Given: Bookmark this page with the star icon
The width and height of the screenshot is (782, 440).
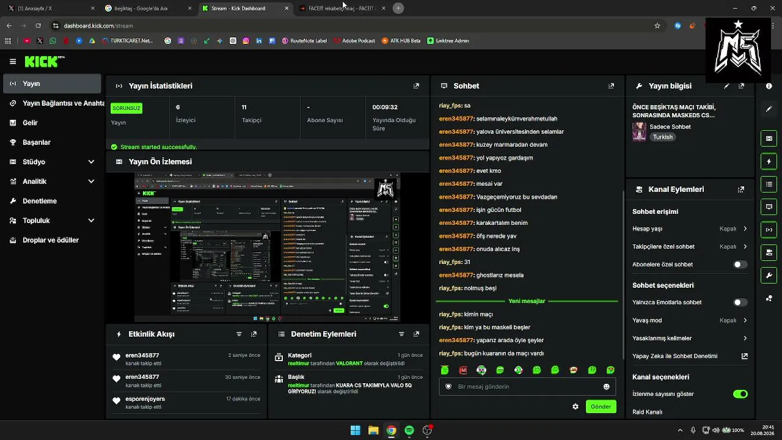Looking at the screenshot, I should click(657, 26).
